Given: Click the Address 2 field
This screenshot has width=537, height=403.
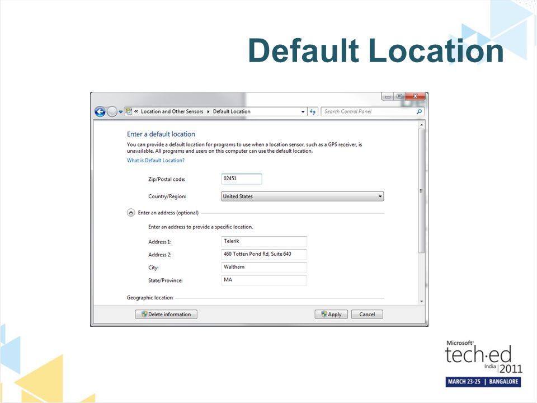Looking at the screenshot, I should (264, 255).
